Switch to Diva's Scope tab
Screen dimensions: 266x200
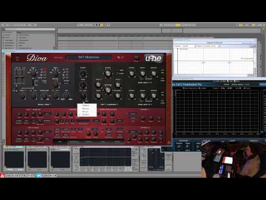tap(103, 142)
